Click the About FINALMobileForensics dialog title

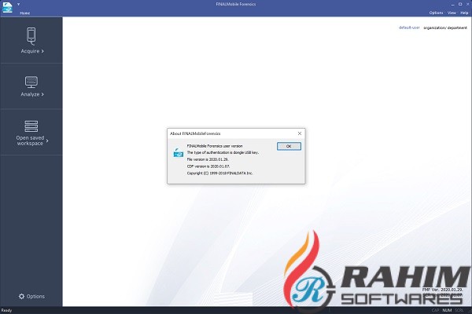coord(195,133)
